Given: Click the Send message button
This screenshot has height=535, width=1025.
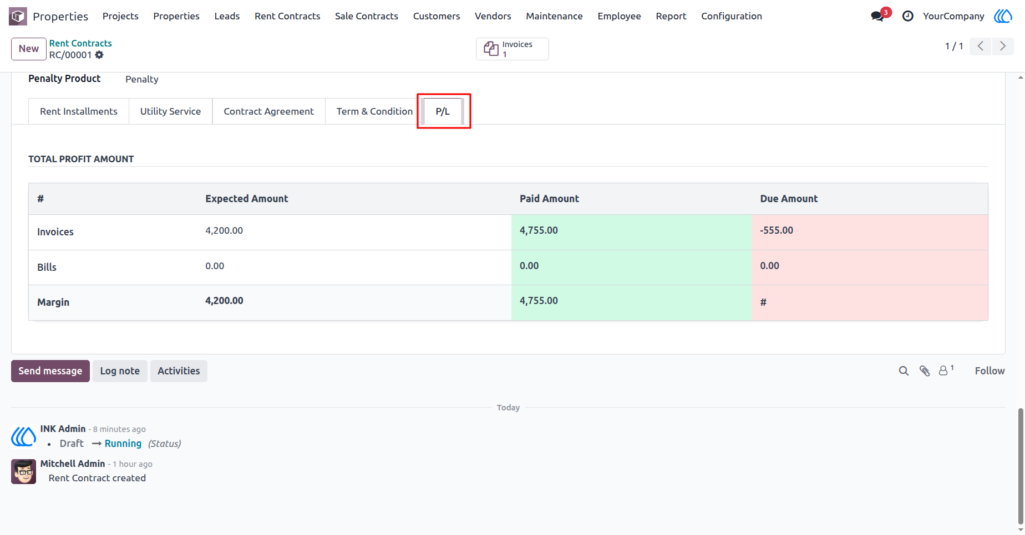Looking at the screenshot, I should [50, 371].
